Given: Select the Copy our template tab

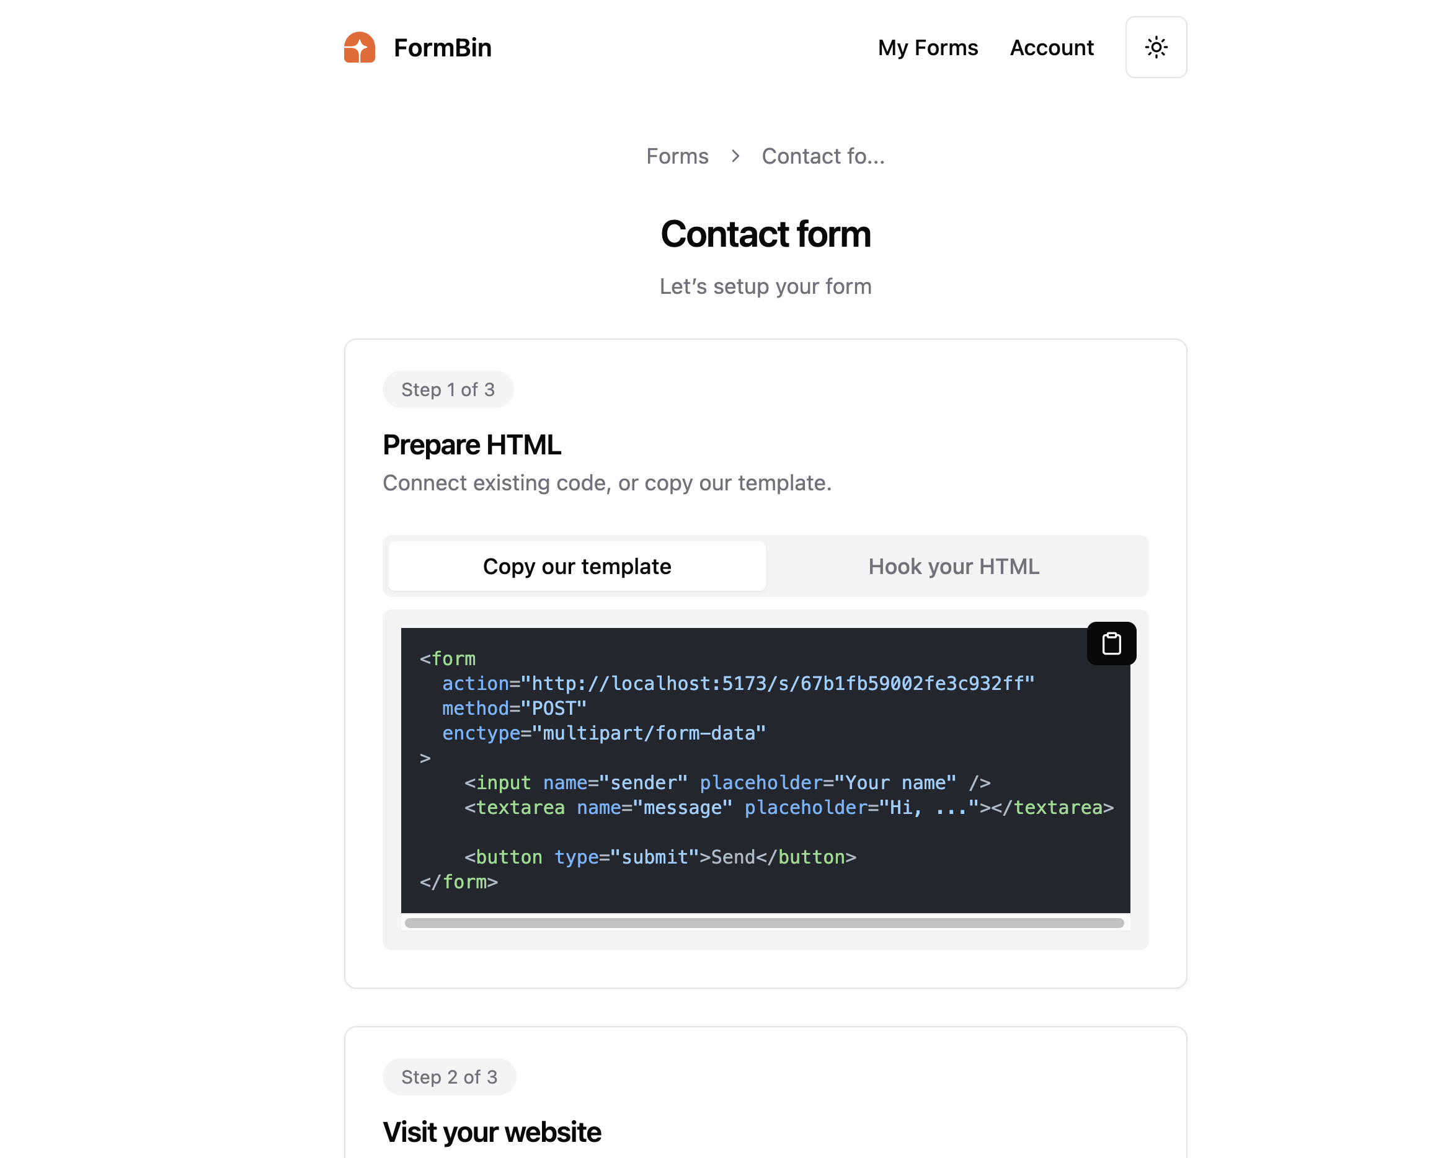Looking at the screenshot, I should [576, 566].
